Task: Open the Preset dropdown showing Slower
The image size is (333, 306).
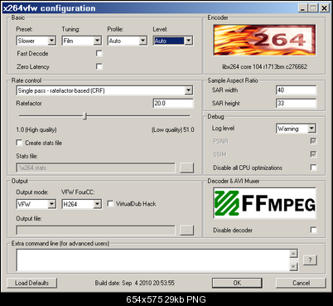Action: click(x=36, y=41)
